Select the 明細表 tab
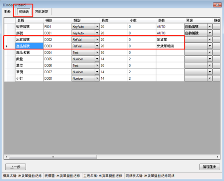Viewport: 224px width, 181px height. (x=24, y=12)
